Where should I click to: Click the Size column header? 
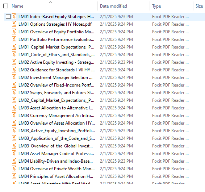pyautogui.click(x=199, y=6)
